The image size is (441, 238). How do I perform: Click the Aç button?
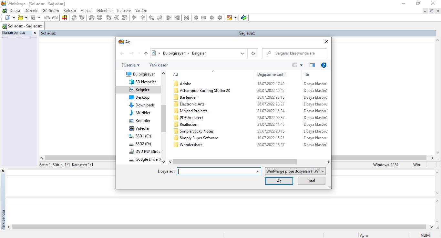[279, 181]
